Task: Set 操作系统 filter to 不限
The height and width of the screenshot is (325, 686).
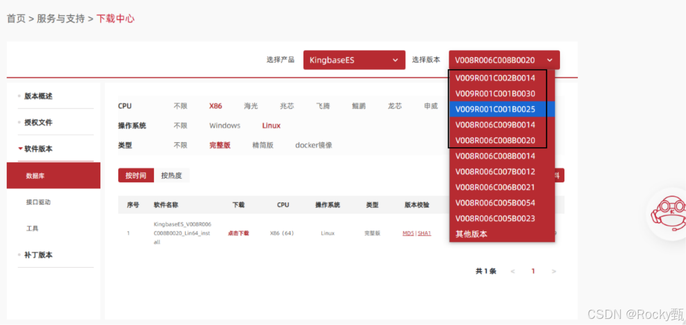Action: 180,125
